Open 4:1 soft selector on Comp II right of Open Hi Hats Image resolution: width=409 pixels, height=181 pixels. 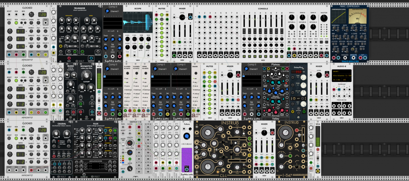(161, 89)
